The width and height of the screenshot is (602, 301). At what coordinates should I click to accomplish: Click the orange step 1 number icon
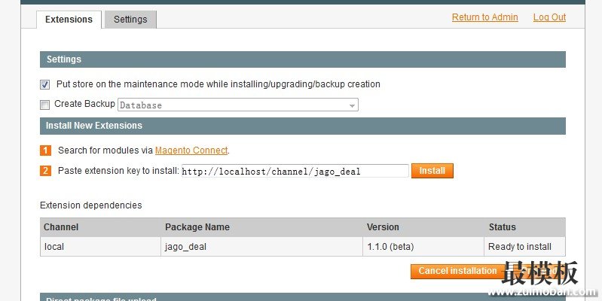click(45, 150)
